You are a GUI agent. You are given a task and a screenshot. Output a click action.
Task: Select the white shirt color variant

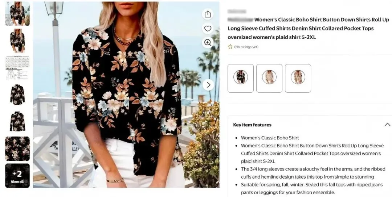pos(269,78)
